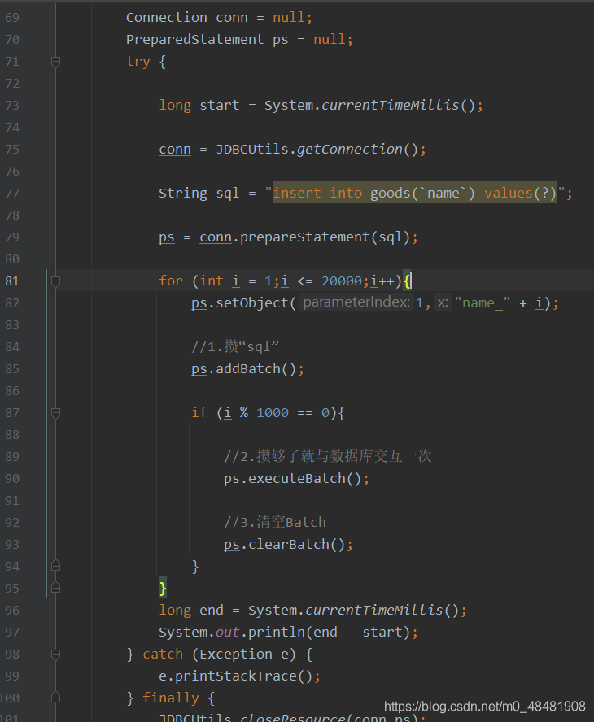
Task: Click line number 81 in the gutter
Action: click(12, 281)
